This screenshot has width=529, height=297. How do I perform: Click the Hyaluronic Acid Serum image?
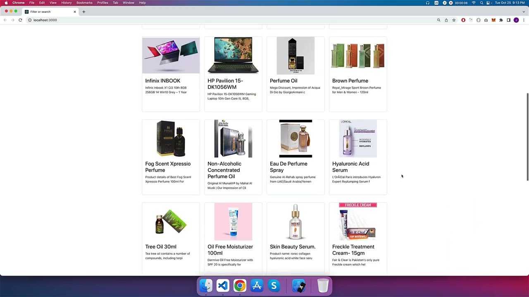tap(358, 139)
